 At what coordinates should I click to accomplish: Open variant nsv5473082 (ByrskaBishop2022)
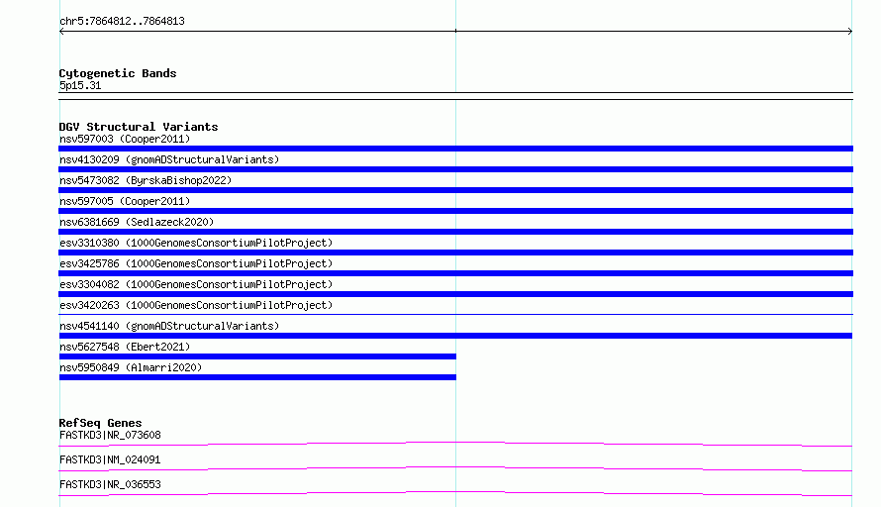click(146, 180)
